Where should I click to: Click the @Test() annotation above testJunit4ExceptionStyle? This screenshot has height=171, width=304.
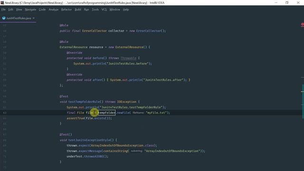tap(66, 134)
